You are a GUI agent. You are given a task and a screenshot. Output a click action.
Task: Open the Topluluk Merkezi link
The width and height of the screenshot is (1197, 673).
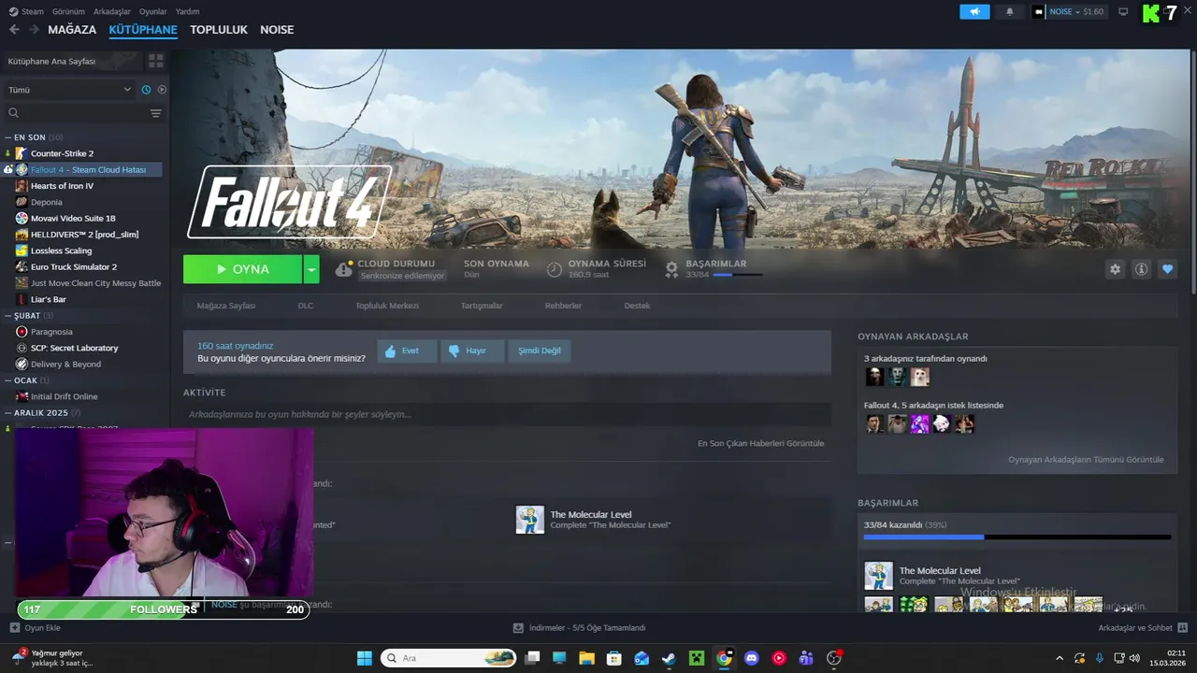pyautogui.click(x=387, y=306)
